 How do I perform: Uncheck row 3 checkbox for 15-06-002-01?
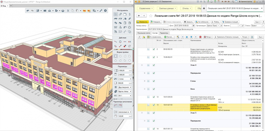pos(154,57)
